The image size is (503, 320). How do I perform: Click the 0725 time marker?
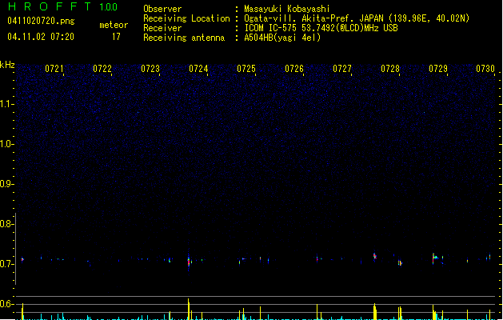[246, 69]
